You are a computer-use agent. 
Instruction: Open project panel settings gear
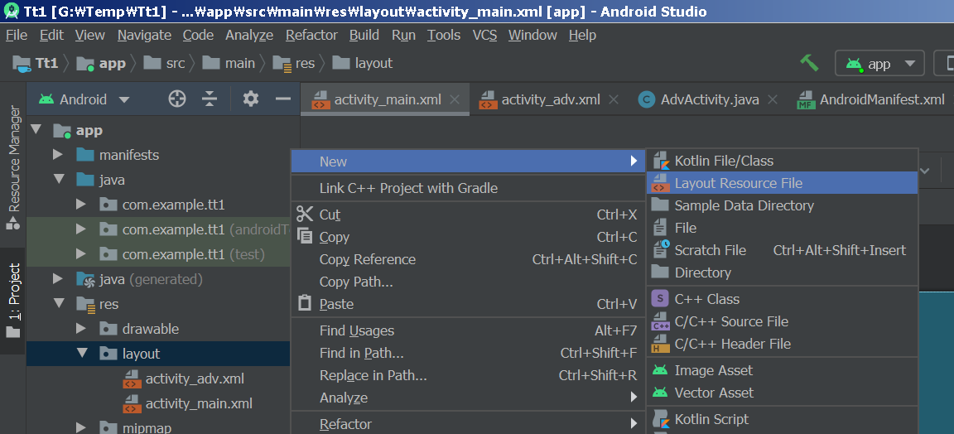pyautogui.click(x=251, y=99)
